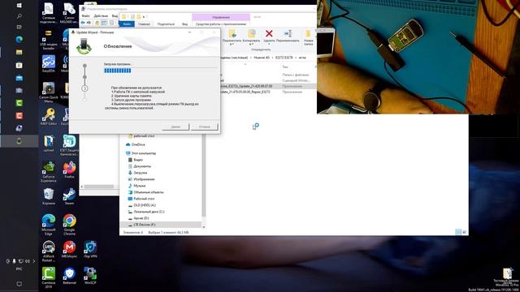520x292 pixels.
Task: Click Computer Management horizontal scrollbar
Action: pyautogui.click(x=99, y=187)
